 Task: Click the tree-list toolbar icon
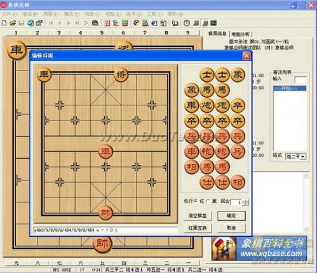(x=116, y=23)
